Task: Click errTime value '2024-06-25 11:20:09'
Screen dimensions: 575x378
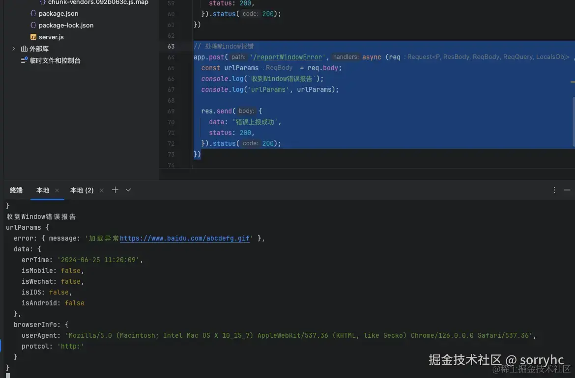Action: pos(98,260)
